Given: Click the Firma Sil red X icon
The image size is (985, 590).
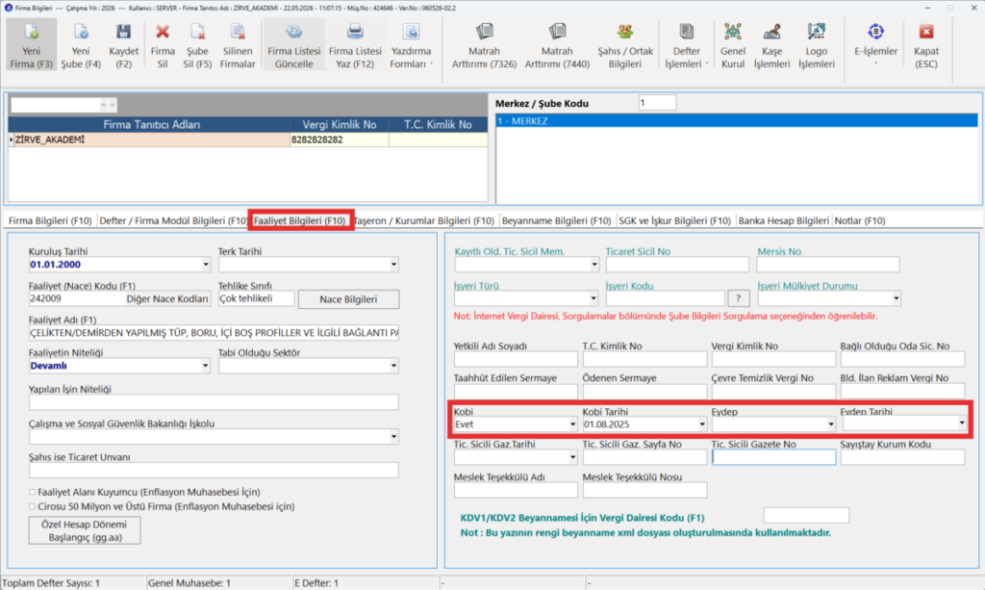Looking at the screenshot, I should click(162, 32).
